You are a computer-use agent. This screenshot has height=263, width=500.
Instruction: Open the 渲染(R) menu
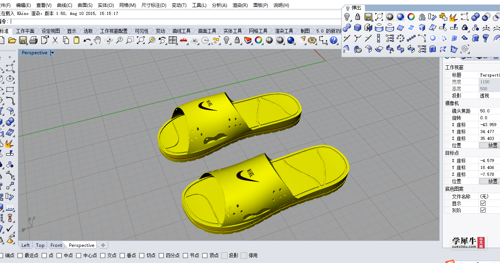pyautogui.click(x=240, y=5)
